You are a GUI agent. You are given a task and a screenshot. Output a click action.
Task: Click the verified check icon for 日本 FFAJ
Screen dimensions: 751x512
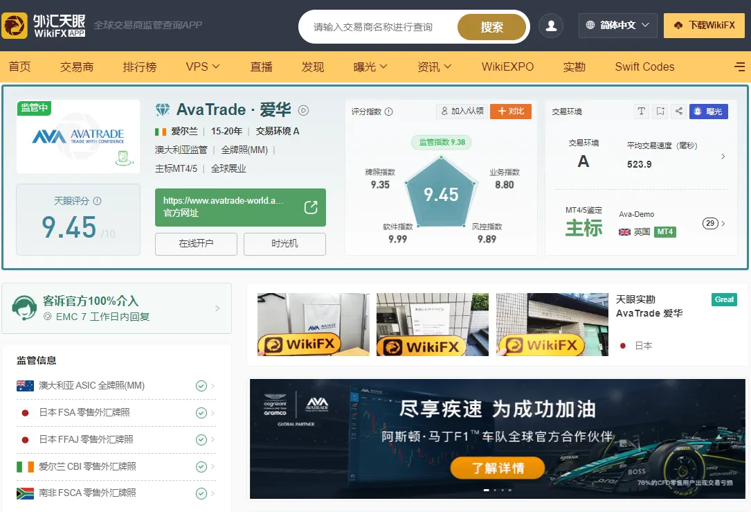coord(201,440)
